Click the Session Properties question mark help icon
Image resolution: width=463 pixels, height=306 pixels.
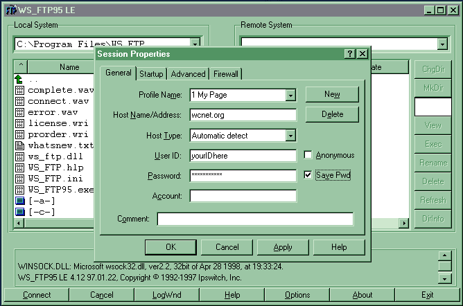coord(349,53)
